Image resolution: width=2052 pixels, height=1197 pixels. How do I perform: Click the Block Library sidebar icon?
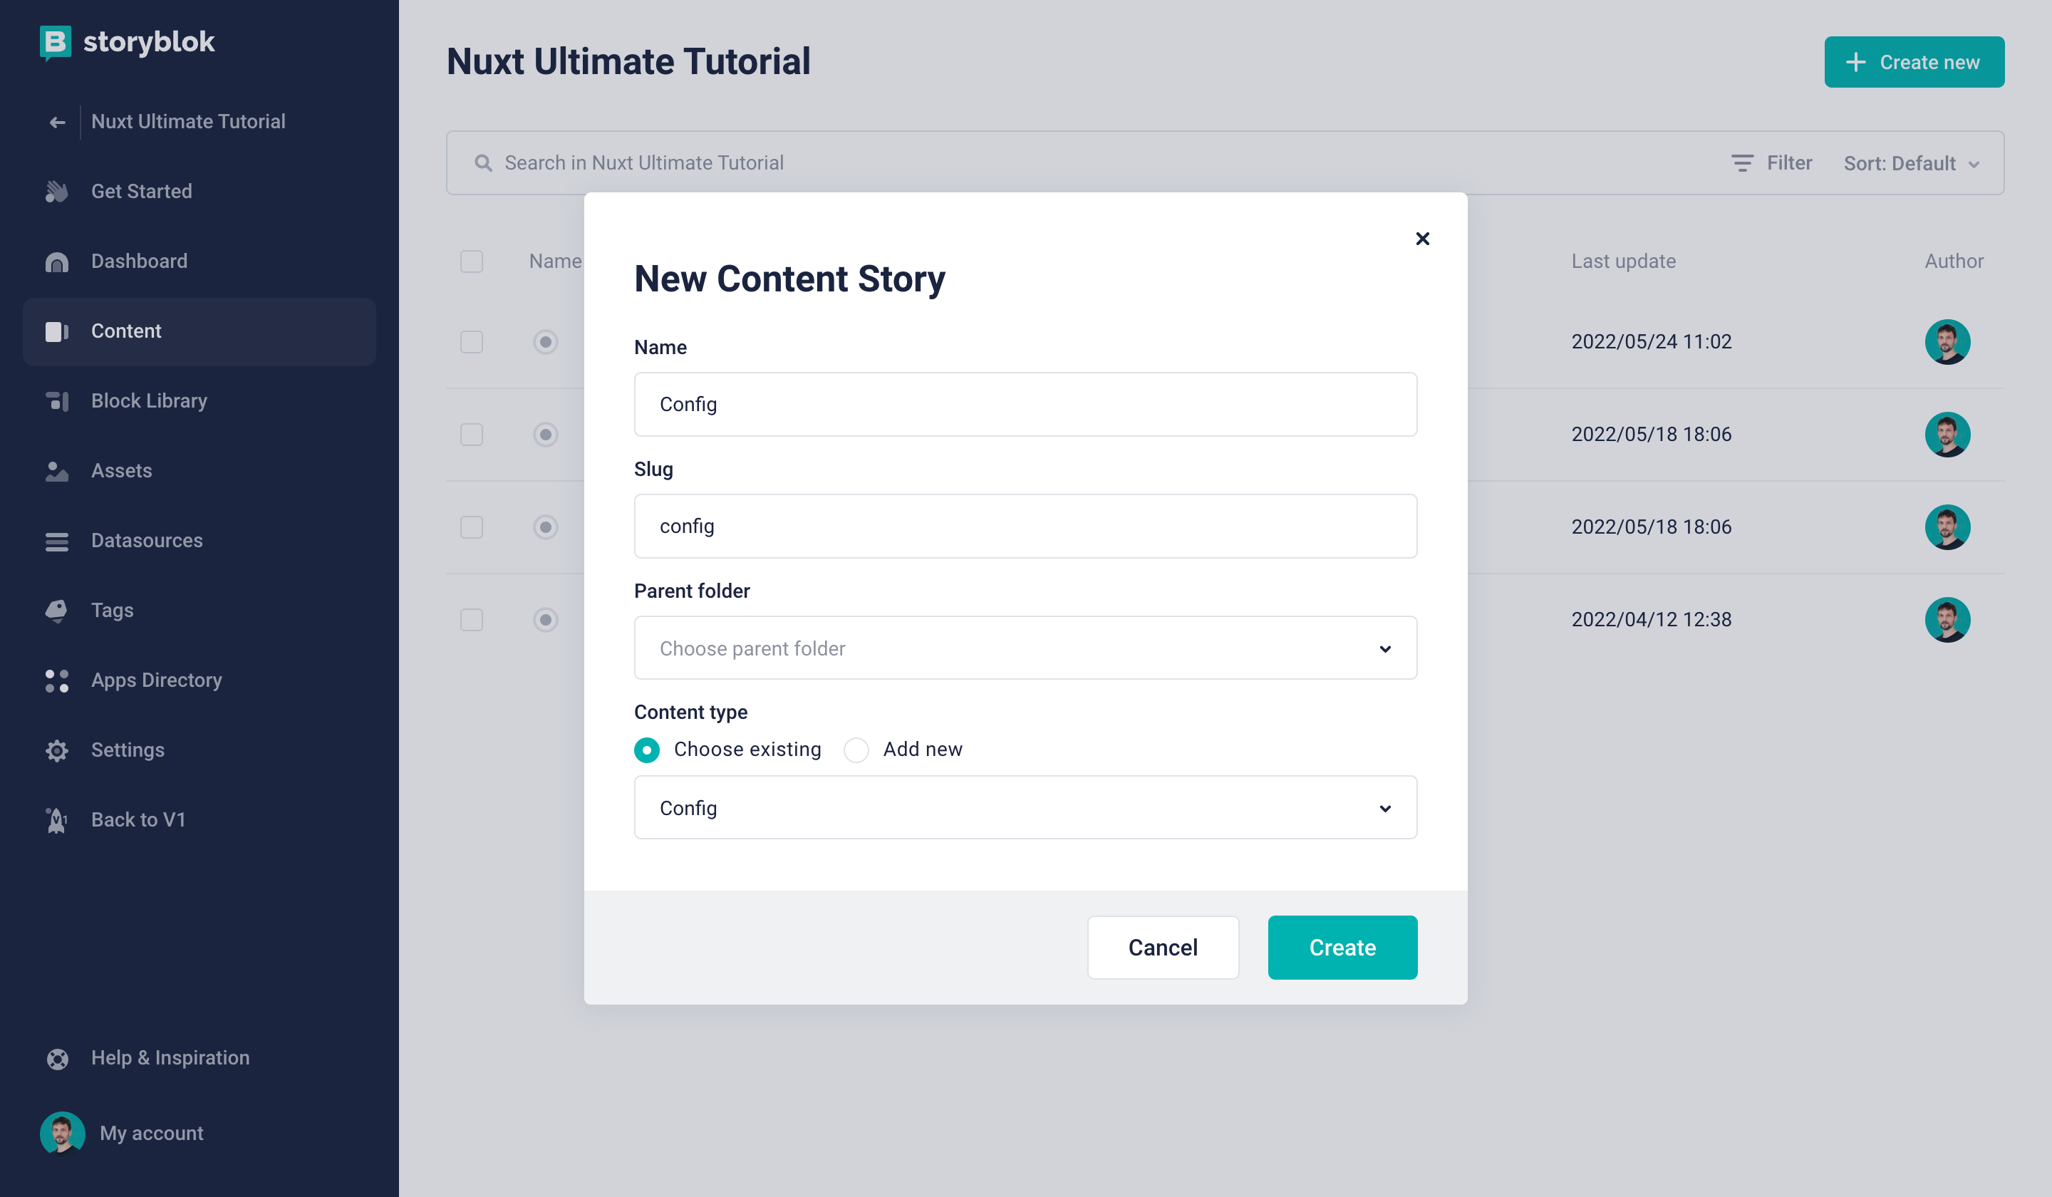pos(57,400)
